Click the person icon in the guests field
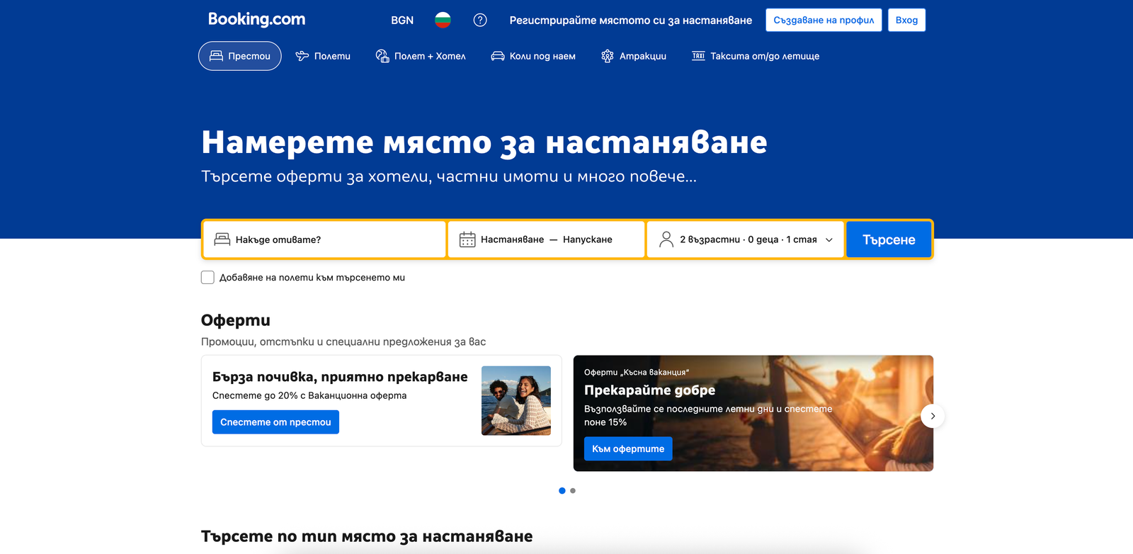This screenshot has height=554, width=1133. tap(666, 239)
